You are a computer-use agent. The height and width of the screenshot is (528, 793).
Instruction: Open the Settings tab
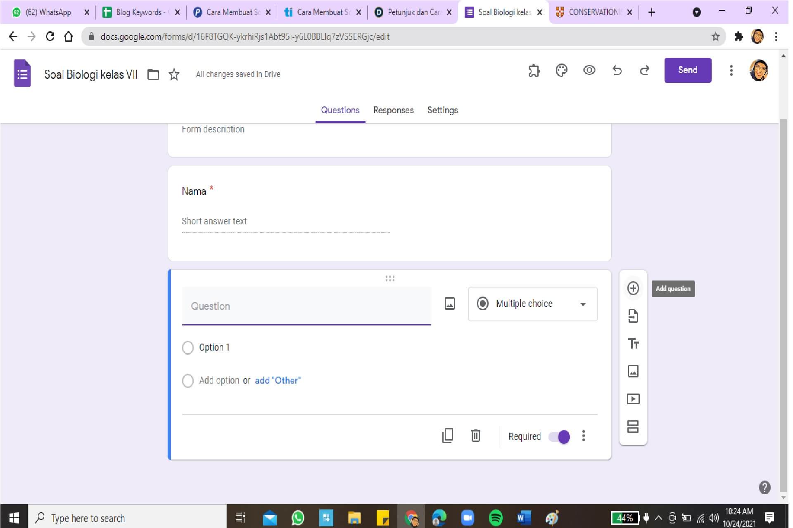click(x=442, y=110)
